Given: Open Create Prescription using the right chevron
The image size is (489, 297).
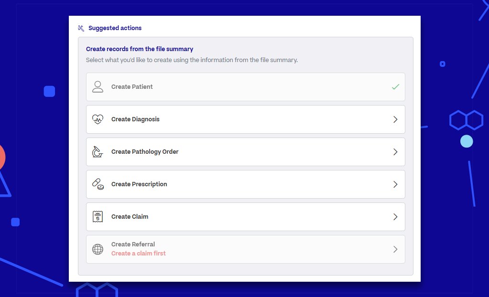Looking at the screenshot, I should [395, 184].
